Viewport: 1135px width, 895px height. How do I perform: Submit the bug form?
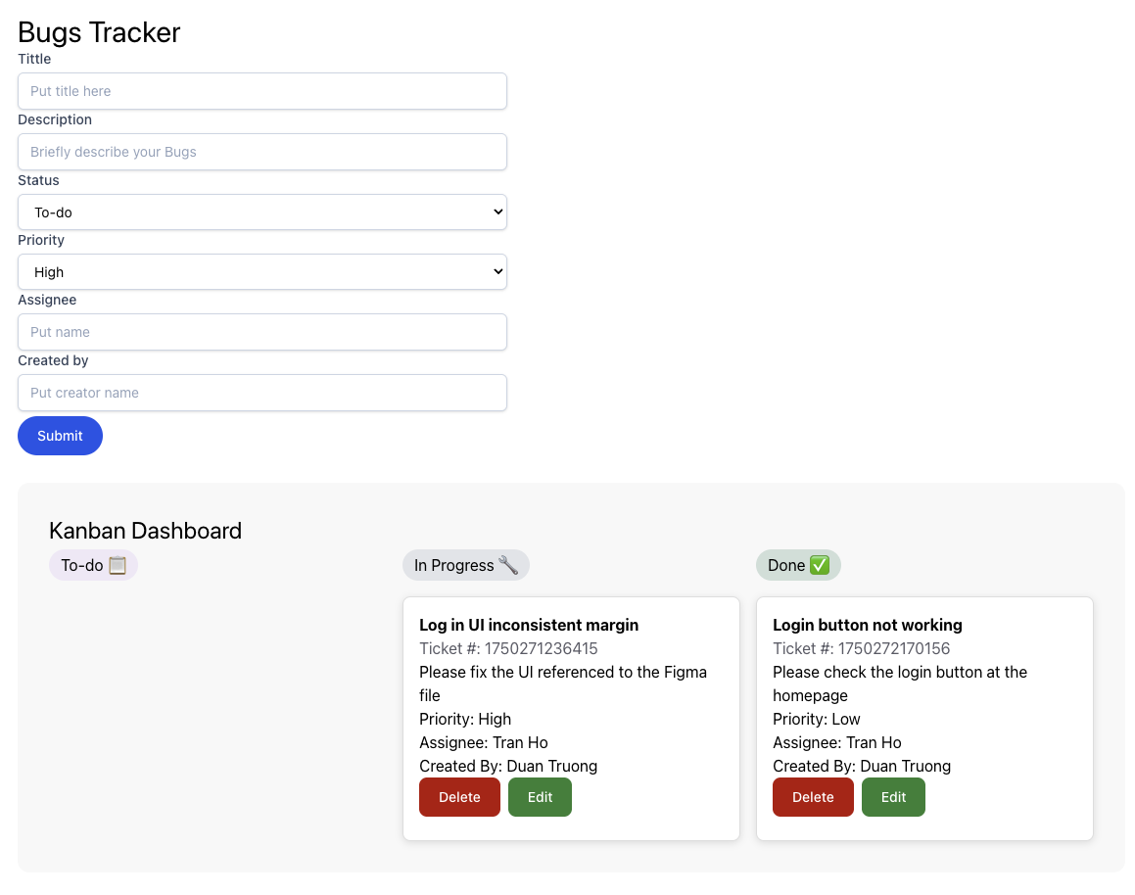60,436
